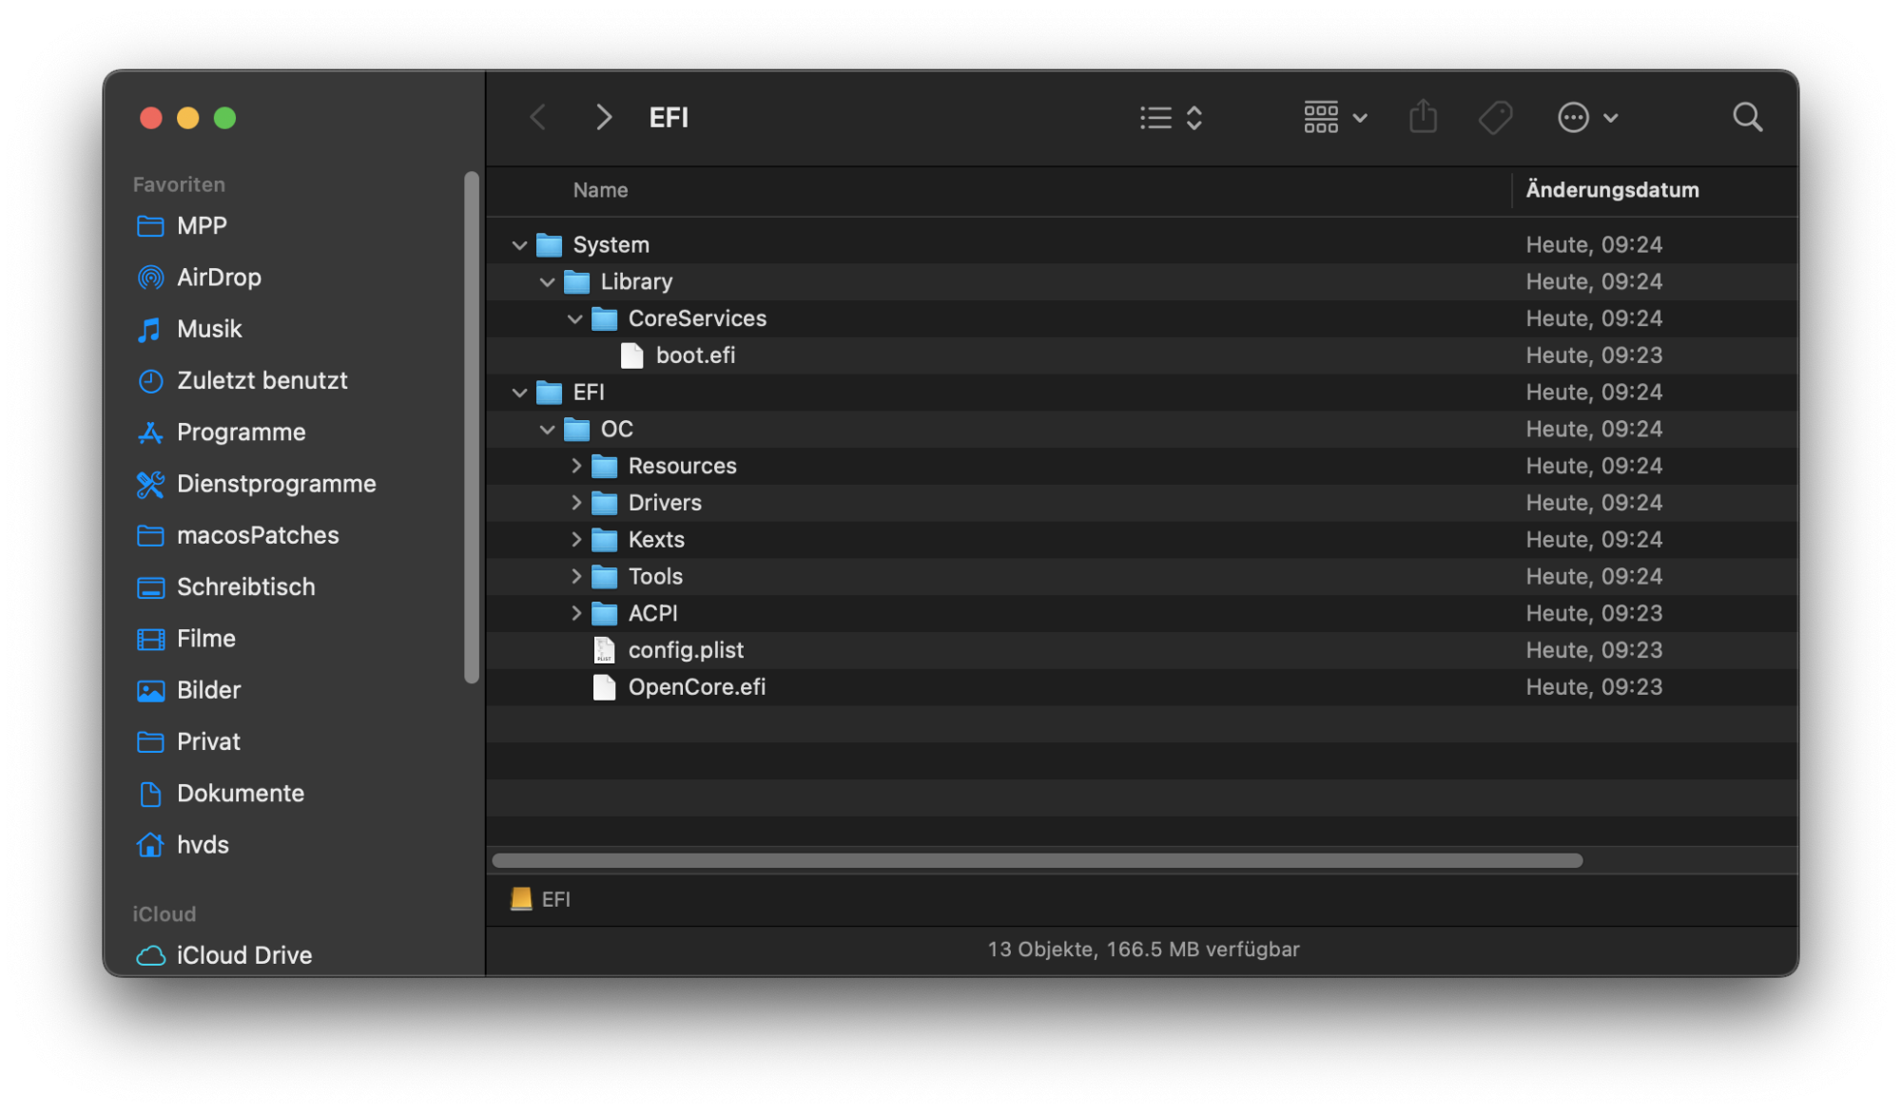Select config.plist in the file list

click(686, 650)
